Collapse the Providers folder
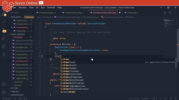Image resolution: width=179 pixels, height=100 pixels. tap(18, 37)
